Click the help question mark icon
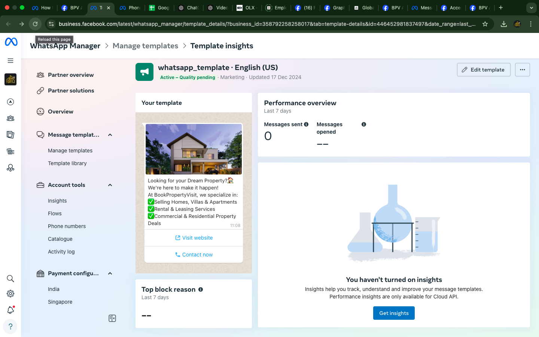539x337 pixels. [10, 327]
